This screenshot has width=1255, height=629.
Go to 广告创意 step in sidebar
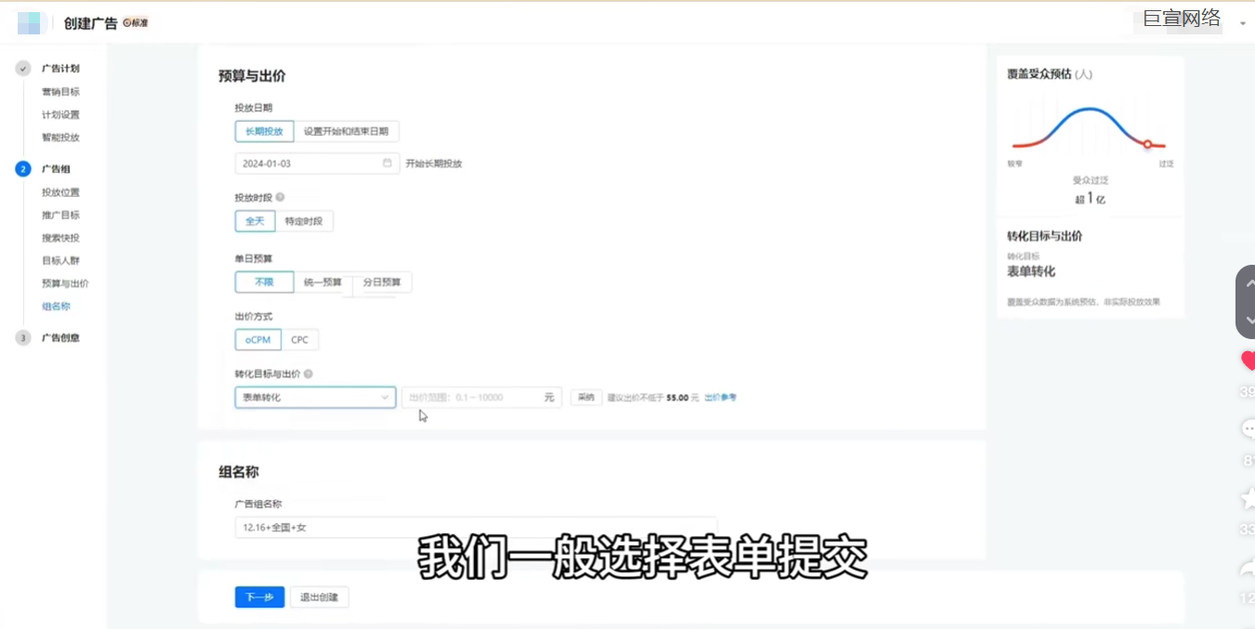(x=60, y=338)
